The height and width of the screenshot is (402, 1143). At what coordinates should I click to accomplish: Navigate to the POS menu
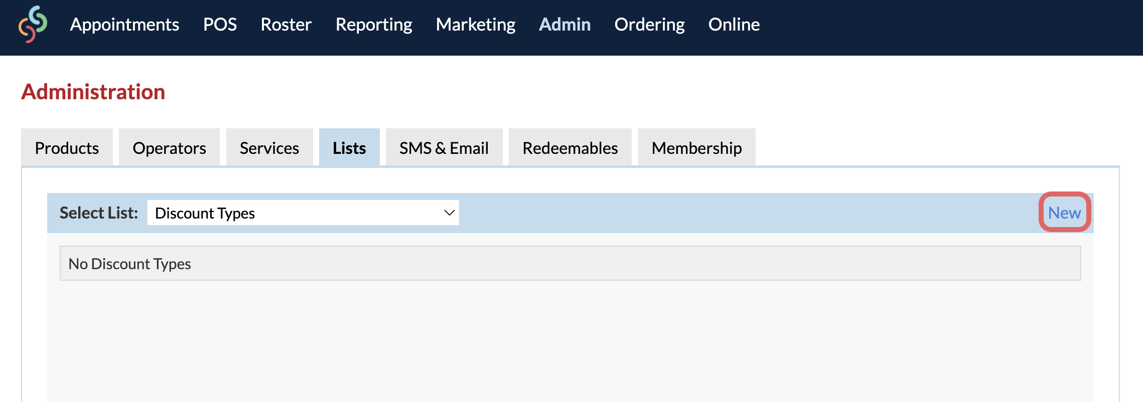pos(220,25)
